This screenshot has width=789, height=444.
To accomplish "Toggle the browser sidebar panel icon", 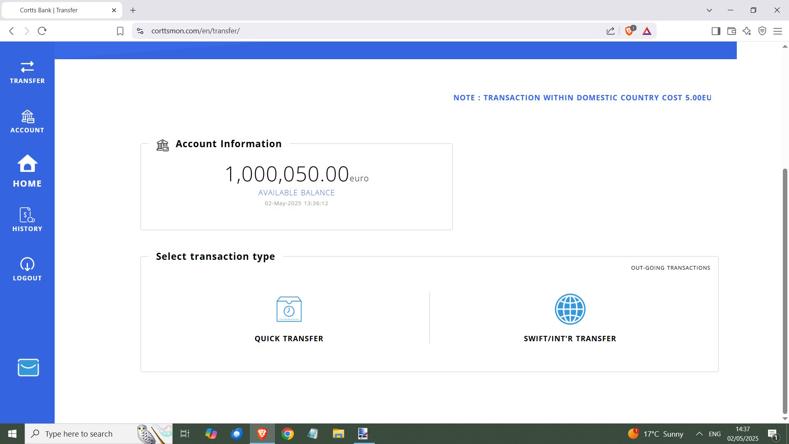I will pyautogui.click(x=716, y=31).
